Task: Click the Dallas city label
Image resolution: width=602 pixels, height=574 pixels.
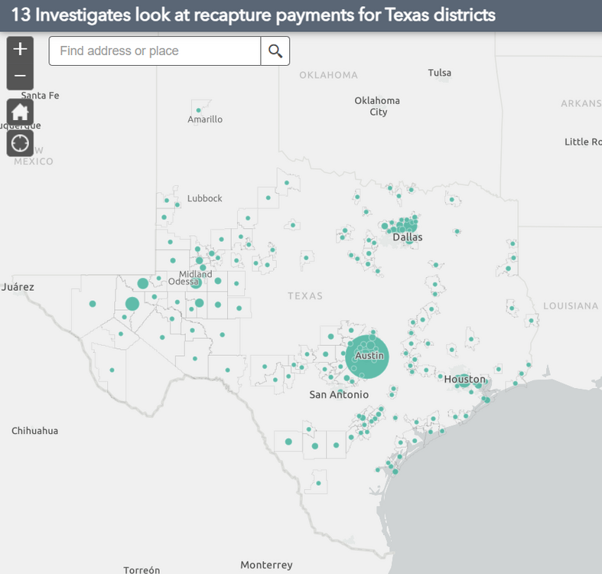Action: coord(407,237)
